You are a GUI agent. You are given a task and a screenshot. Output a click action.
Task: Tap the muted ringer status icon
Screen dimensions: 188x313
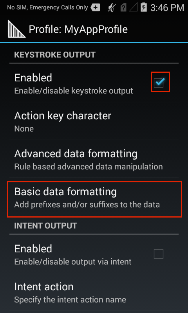pyautogui.click(x=112, y=8)
